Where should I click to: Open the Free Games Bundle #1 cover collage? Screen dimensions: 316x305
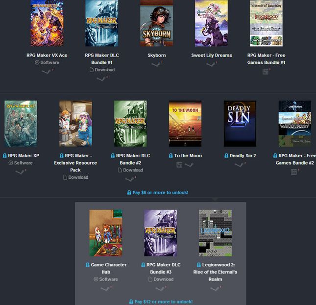click(266, 23)
